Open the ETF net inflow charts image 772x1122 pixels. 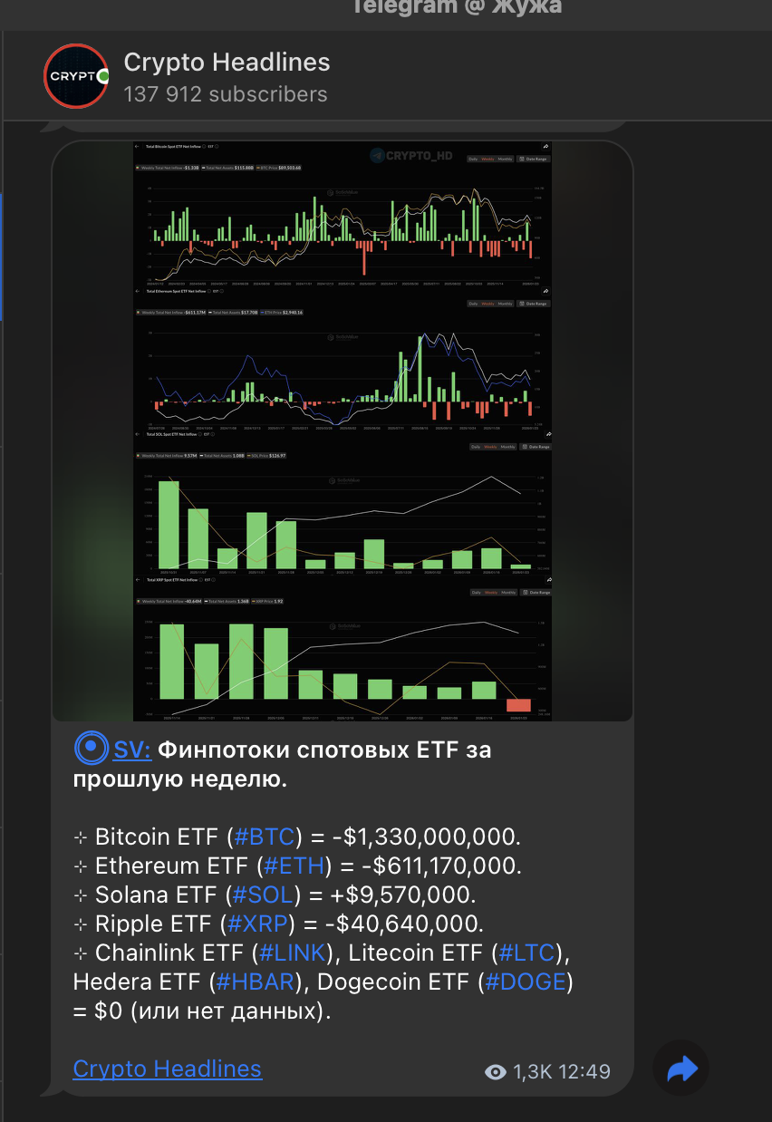[x=343, y=430]
